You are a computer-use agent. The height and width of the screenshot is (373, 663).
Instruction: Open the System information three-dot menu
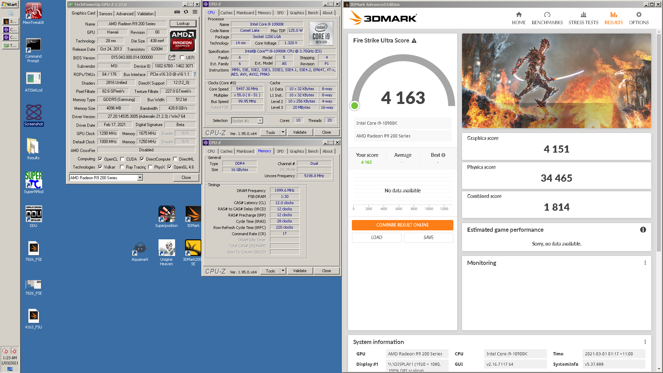point(645,342)
